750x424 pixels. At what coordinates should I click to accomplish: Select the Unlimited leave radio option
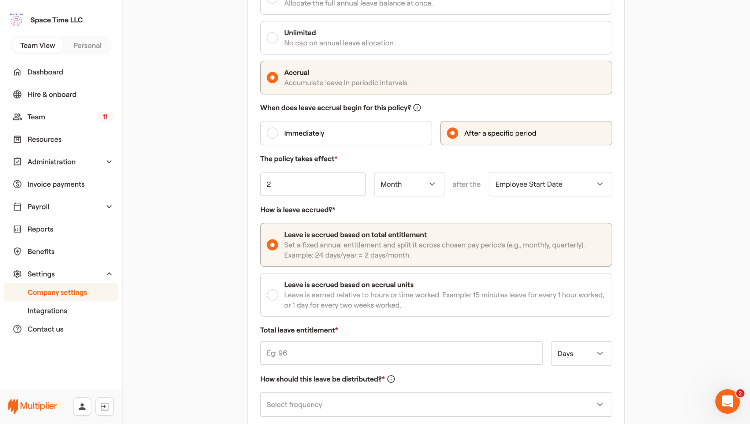272,38
